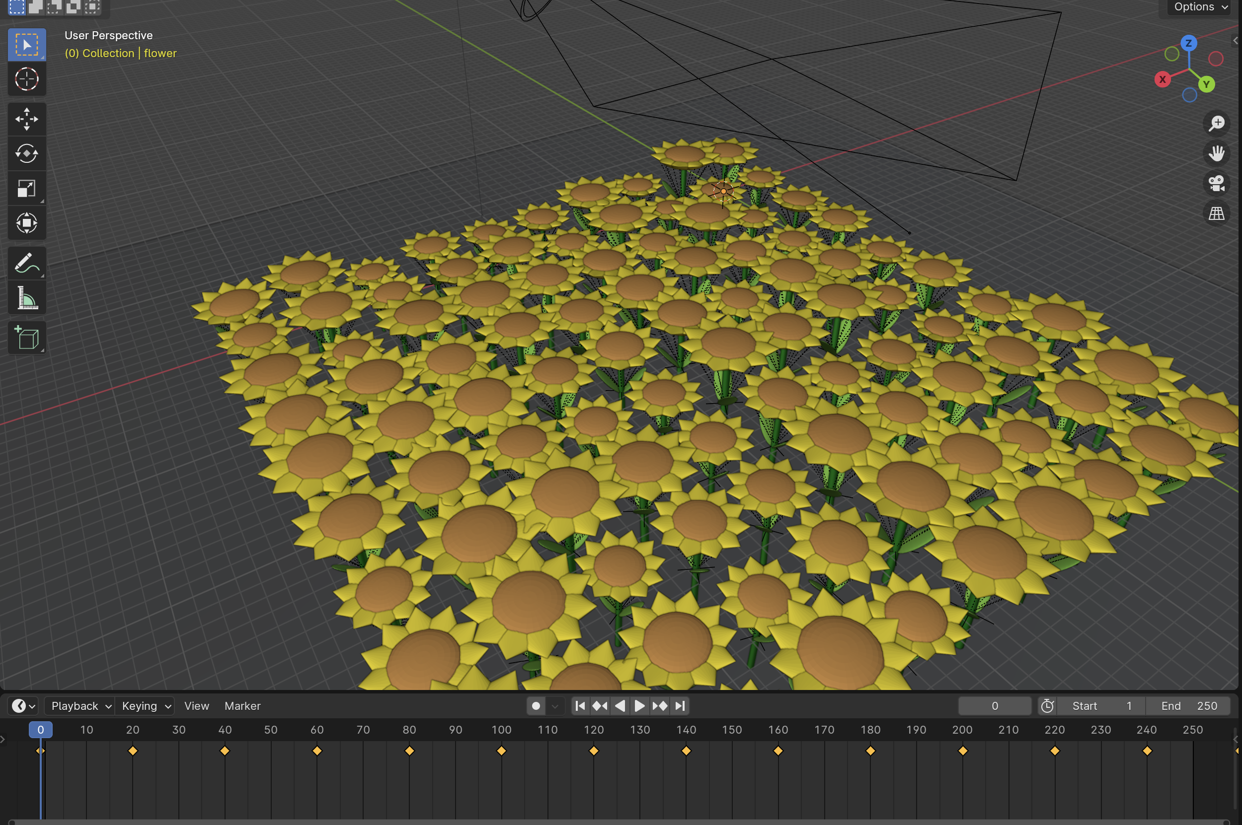The image size is (1242, 825).
Task: Activate the Add Cube tool
Action: coord(27,338)
